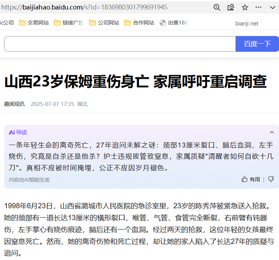The image size is (279, 260).
Task: Open the lc公司 bookmark item
Action: 7,23
